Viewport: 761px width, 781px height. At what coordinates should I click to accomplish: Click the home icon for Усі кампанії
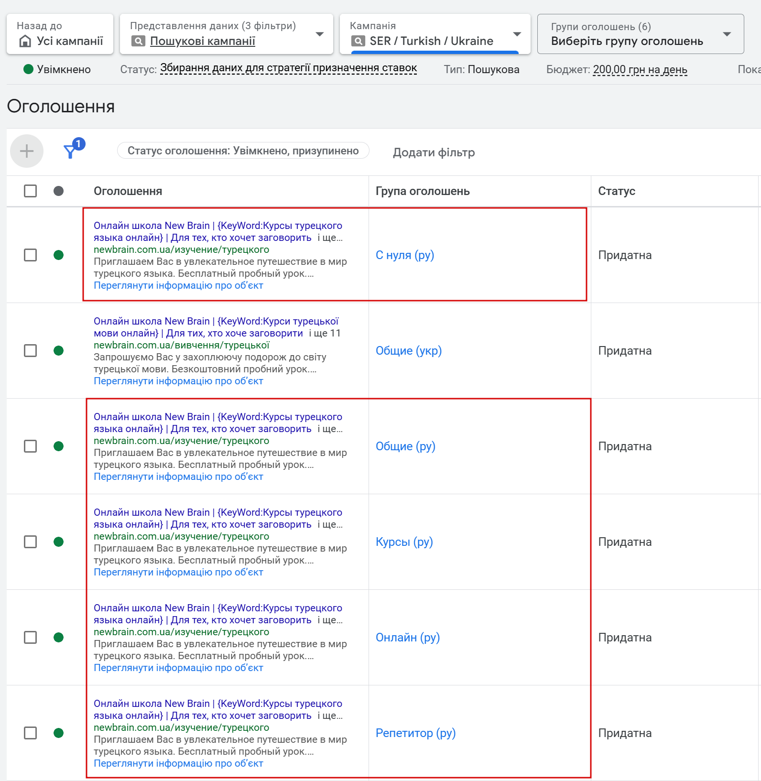pyautogui.click(x=25, y=41)
